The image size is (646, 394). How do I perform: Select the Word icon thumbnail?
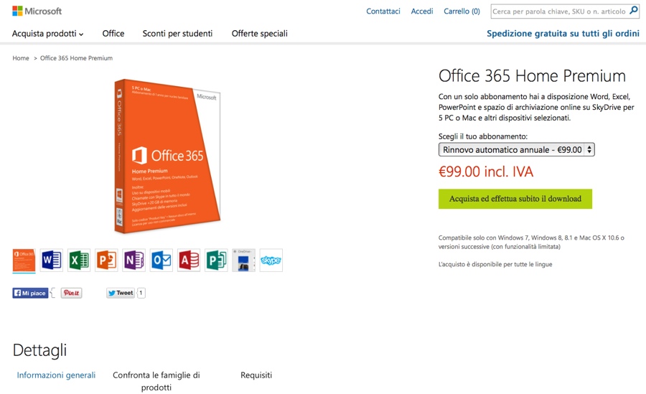[x=52, y=261]
